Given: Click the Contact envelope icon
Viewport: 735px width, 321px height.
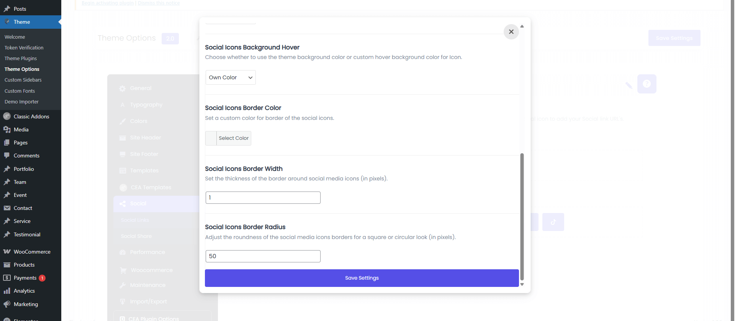Looking at the screenshot, I should [7, 208].
